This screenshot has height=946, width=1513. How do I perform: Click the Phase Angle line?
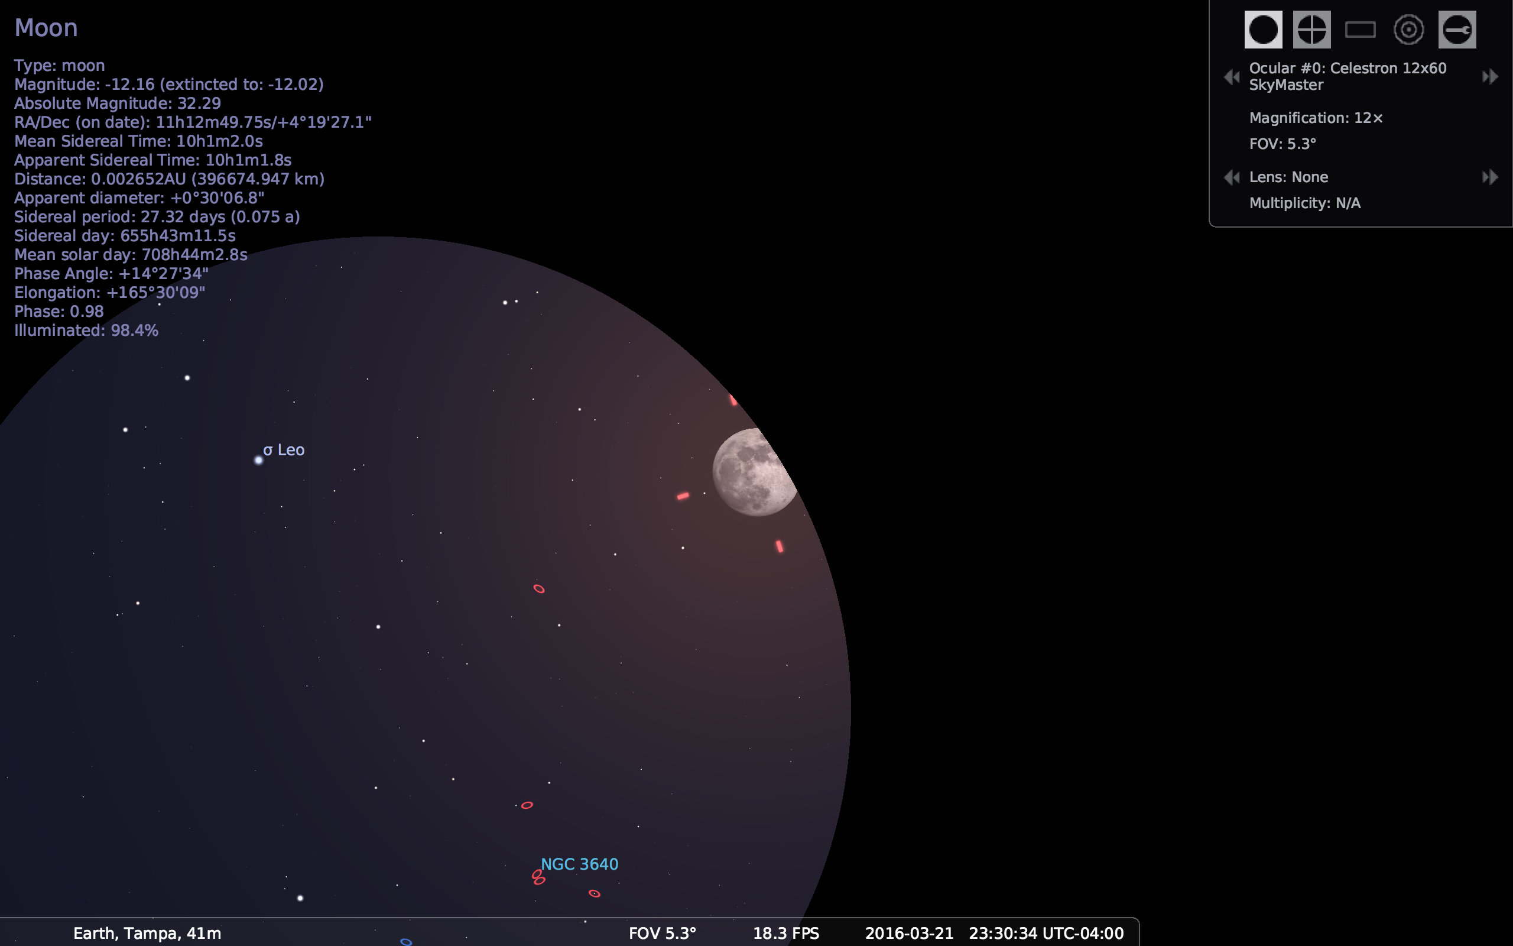click(x=111, y=274)
